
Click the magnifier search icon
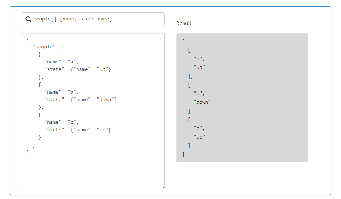(x=28, y=19)
